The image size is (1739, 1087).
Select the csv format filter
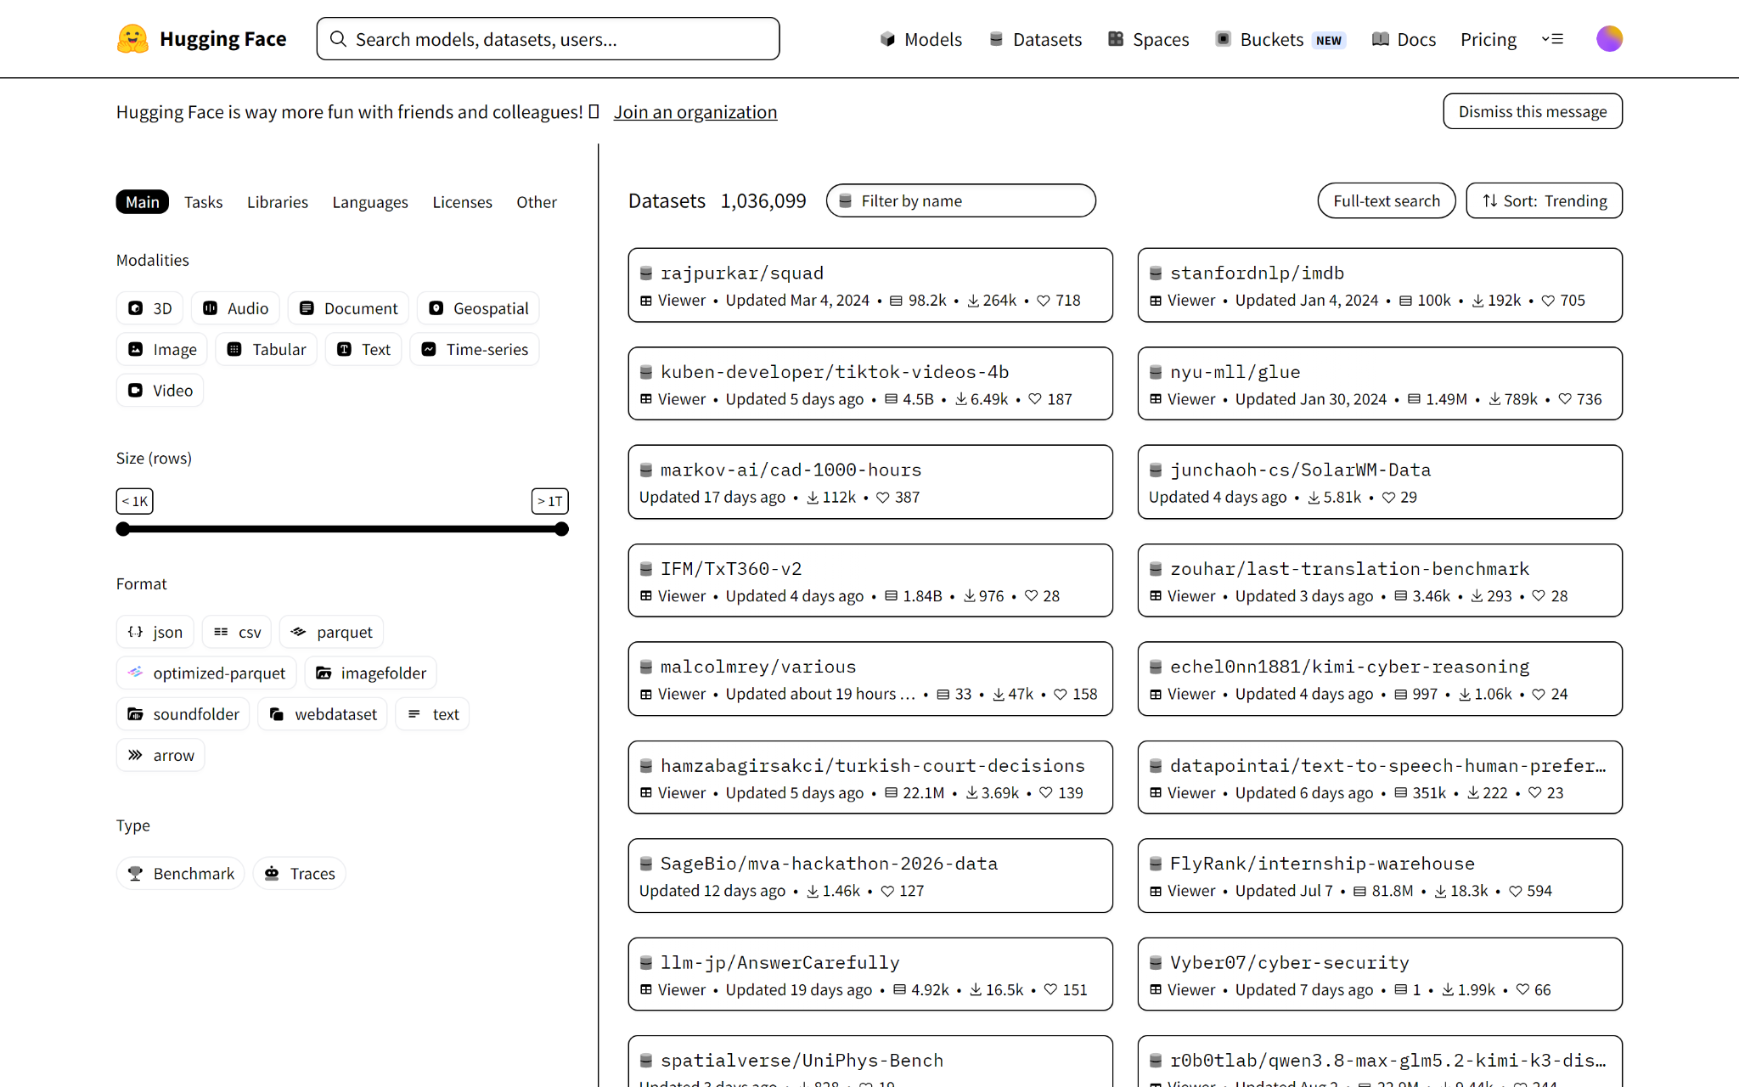pos(237,632)
